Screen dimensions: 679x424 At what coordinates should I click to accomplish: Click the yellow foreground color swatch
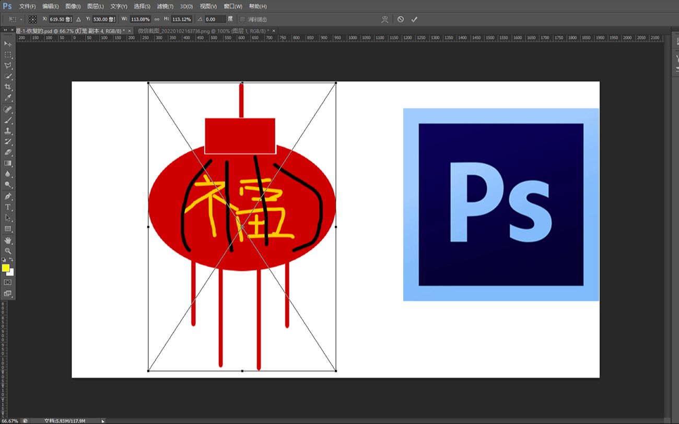pyautogui.click(x=6, y=268)
